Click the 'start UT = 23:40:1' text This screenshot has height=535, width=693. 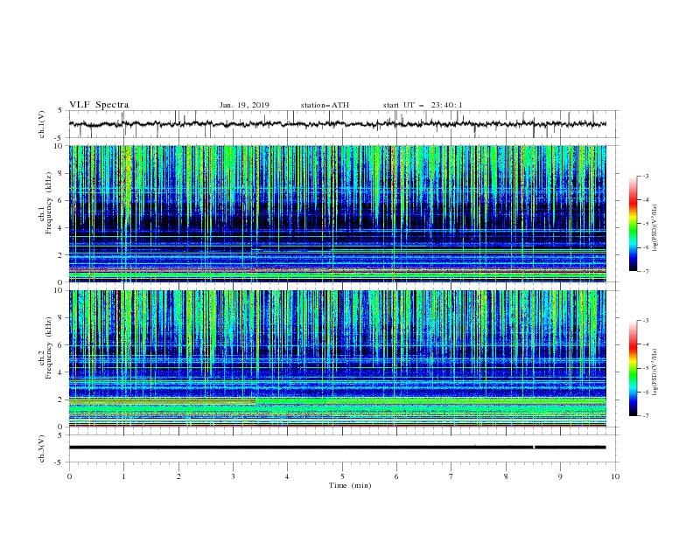pyautogui.click(x=423, y=105)
